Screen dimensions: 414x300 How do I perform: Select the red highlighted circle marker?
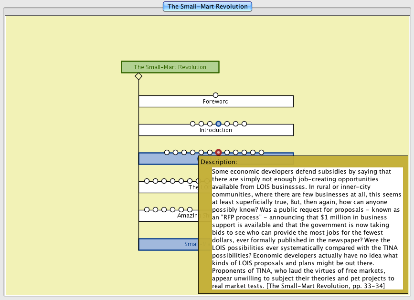[x=218, y=153]
